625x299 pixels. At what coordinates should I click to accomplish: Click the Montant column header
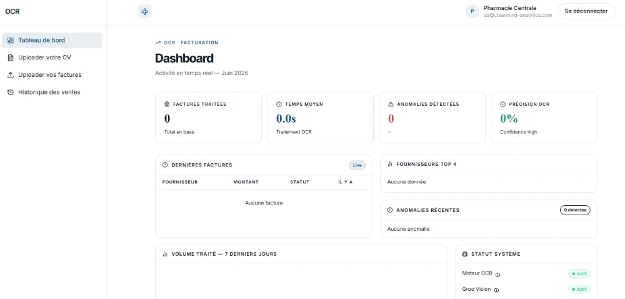point(246,182)
